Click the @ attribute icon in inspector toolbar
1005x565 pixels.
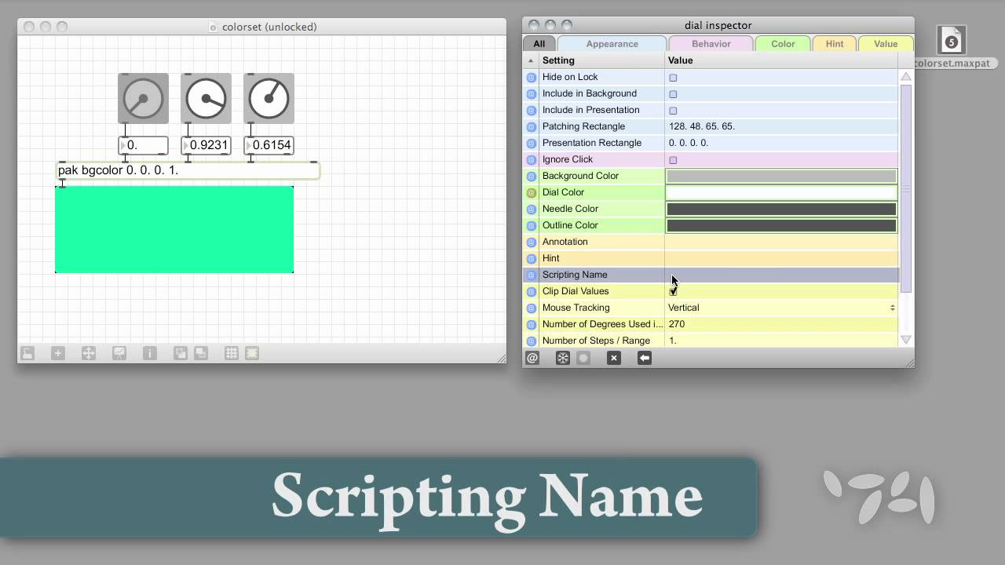tap(532, 358)
